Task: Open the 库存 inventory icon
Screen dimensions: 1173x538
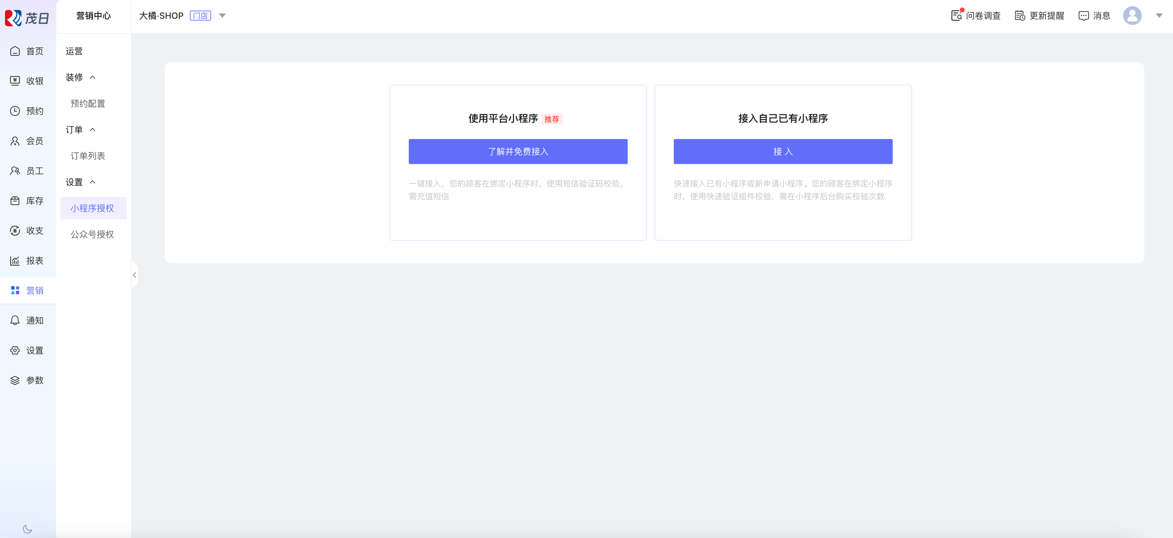Action: [x=15, y=201]
